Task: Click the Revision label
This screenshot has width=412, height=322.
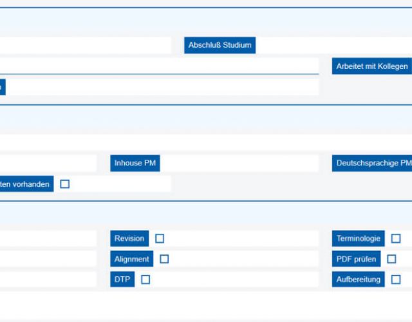Action: point(129,238)
